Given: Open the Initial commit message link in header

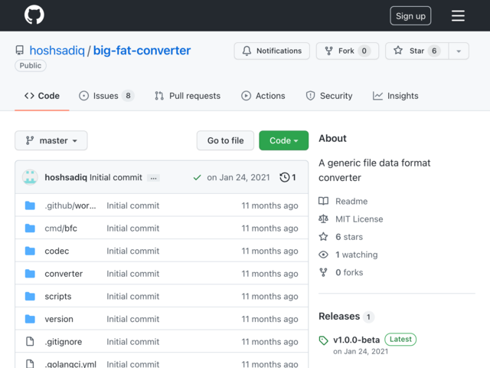Looking at the screenshot, I should click(116, 177).
